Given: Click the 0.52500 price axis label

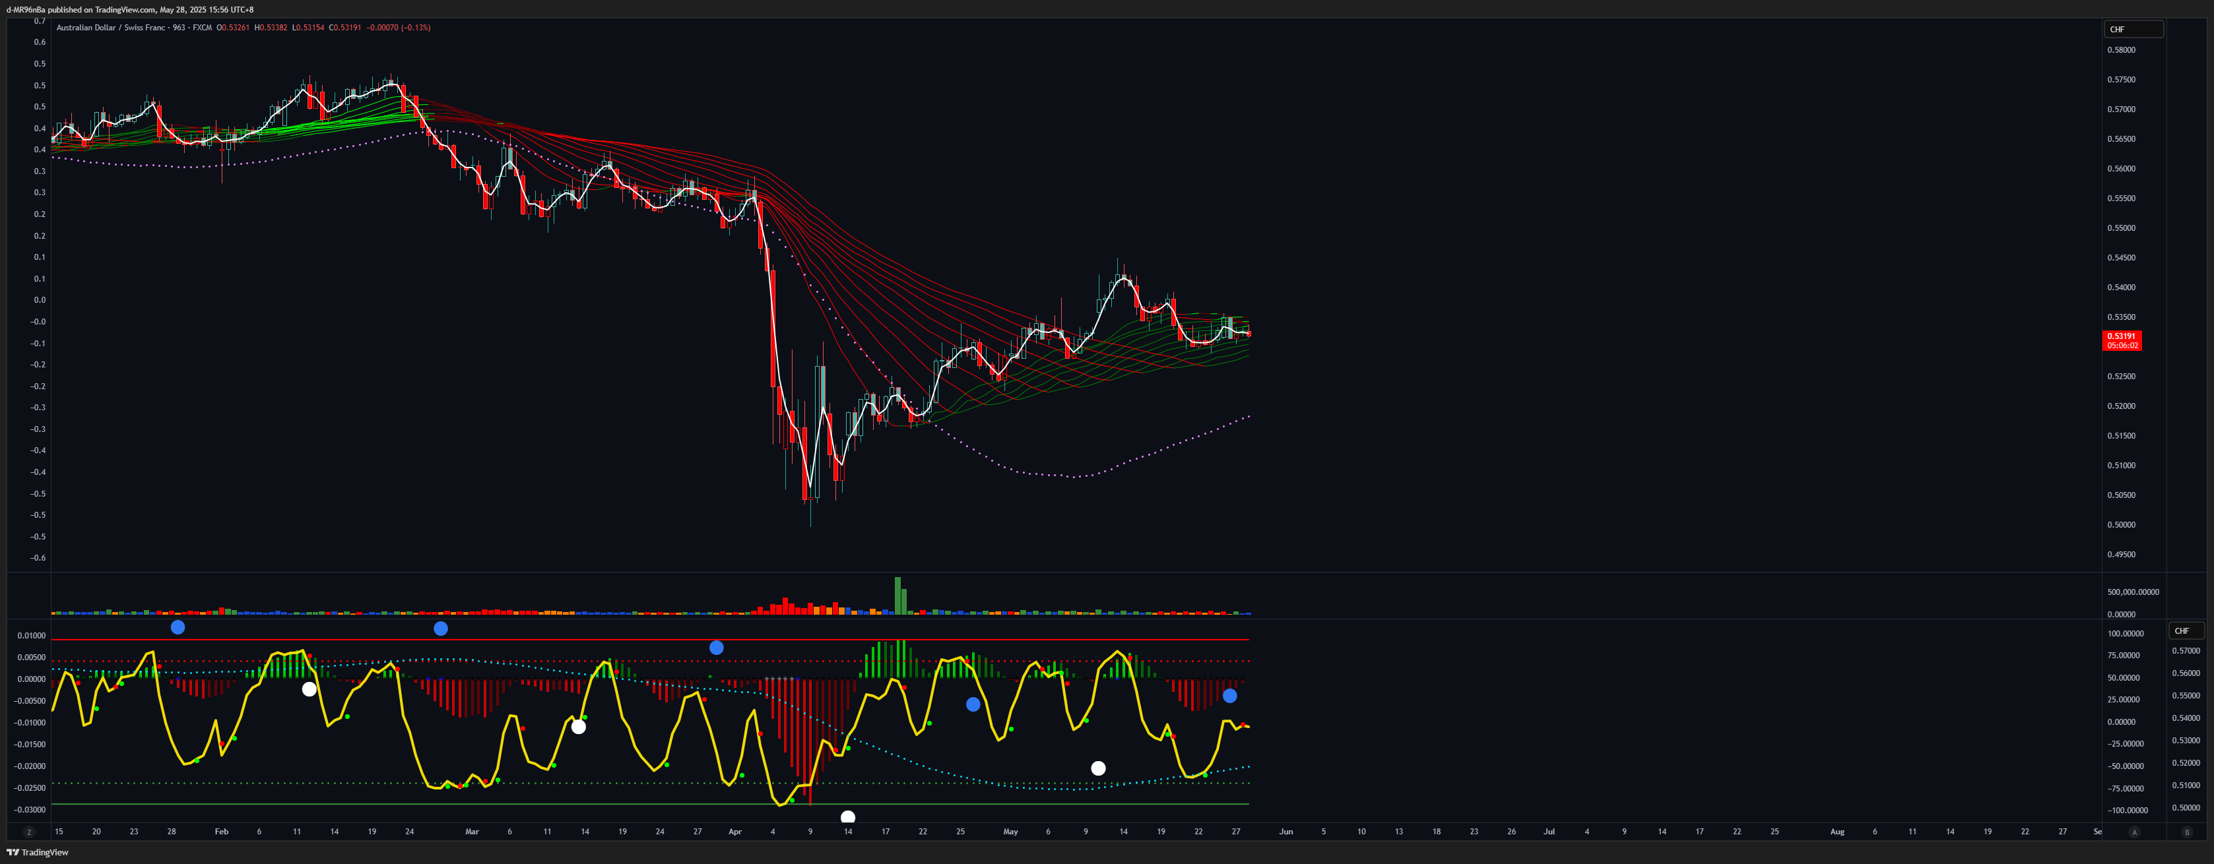Looking at the screenshot, I should pos(2121,376).
